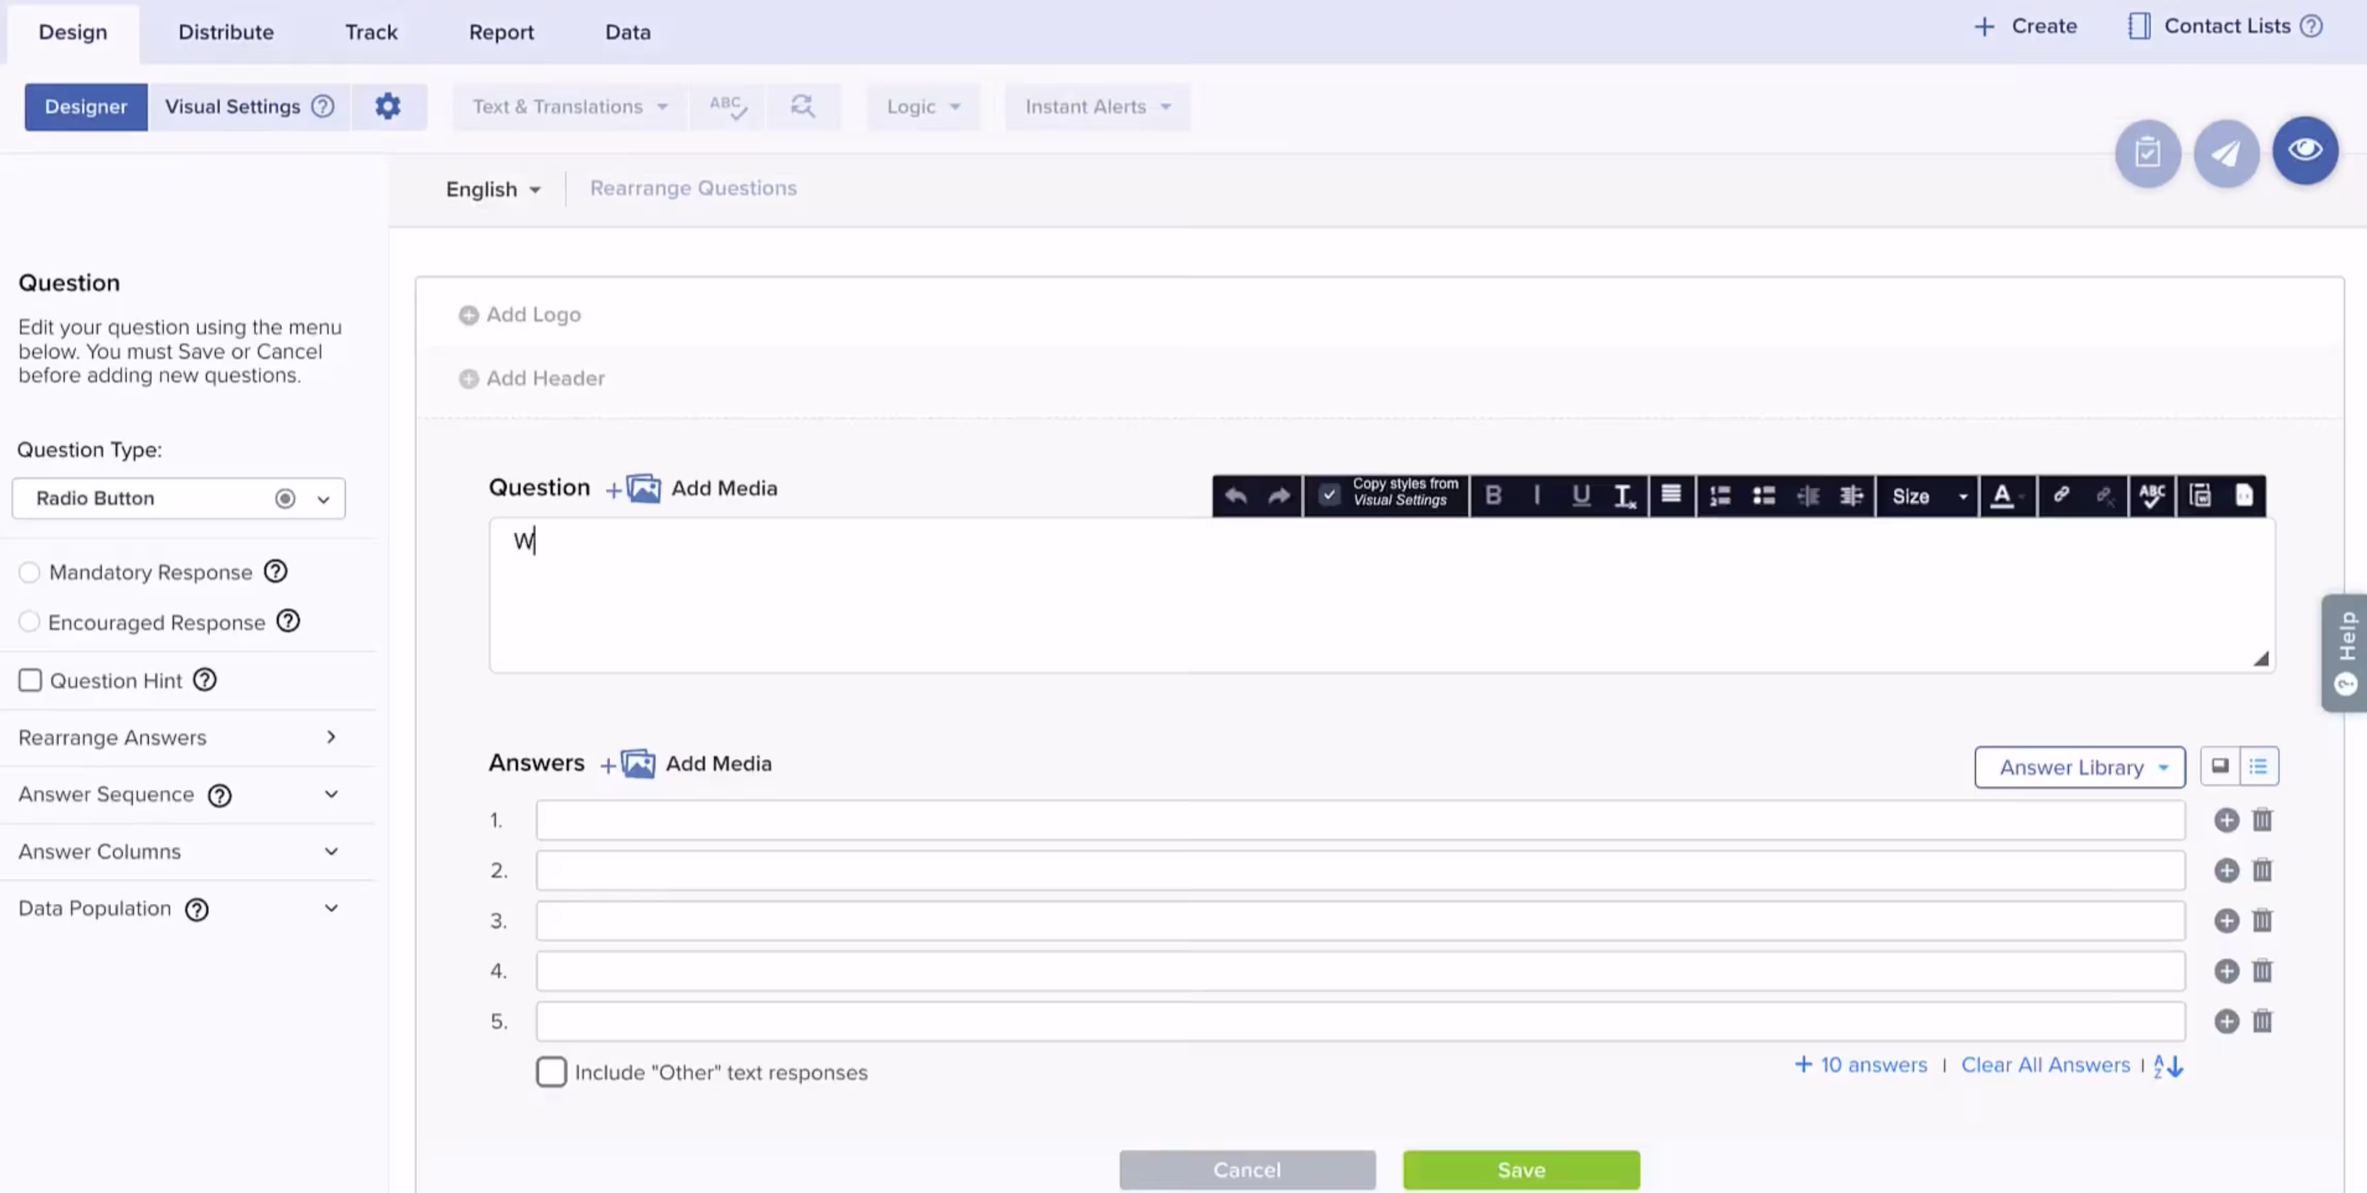The width and height of the screenshot is (2367, 1193).
Task: Open the Report tab
Action: point(501,32)
